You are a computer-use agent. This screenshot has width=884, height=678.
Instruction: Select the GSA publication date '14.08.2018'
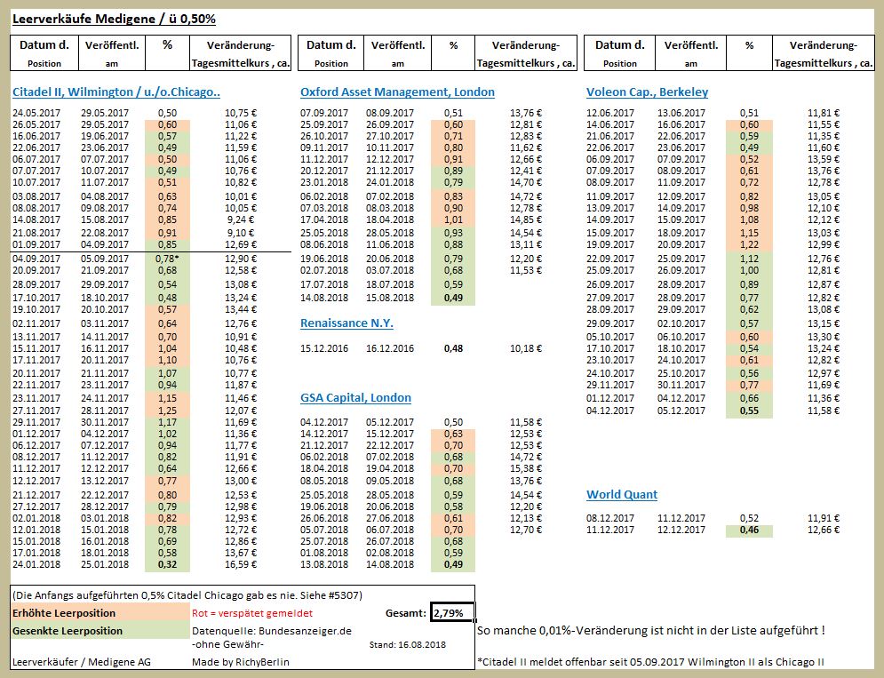click(x=390, y=564)
